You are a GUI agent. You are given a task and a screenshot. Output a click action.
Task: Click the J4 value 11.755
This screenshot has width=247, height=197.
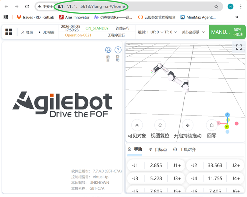pos(215,178)
